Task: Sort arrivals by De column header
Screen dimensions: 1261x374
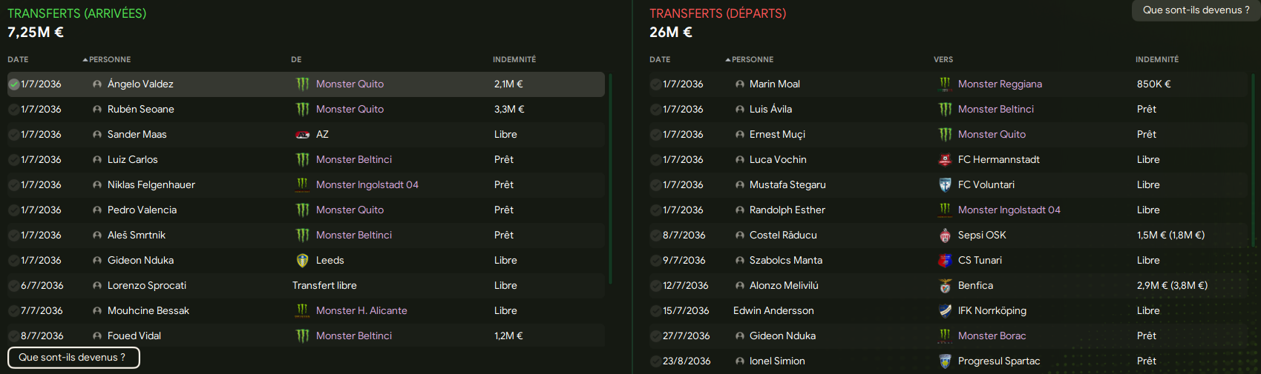Action: (296, 59)
